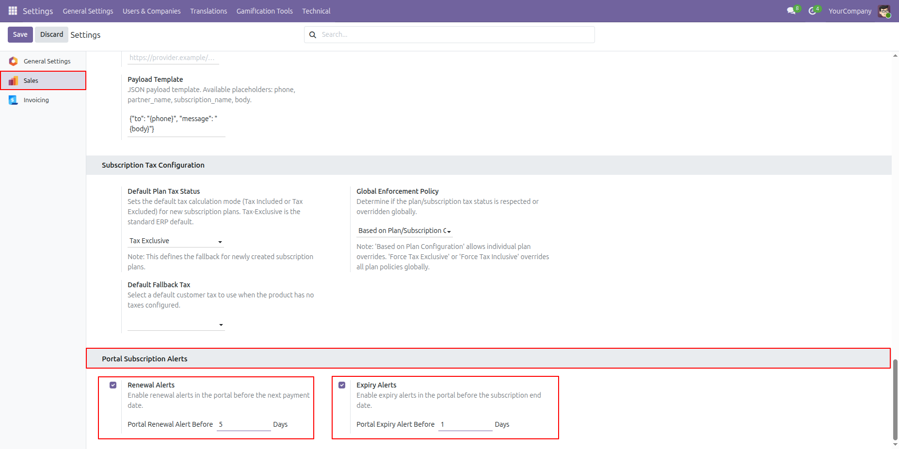
Task: Open the Default Plan Tax Status dropdown
Action: pyautogui.click(x=176, y=241)
